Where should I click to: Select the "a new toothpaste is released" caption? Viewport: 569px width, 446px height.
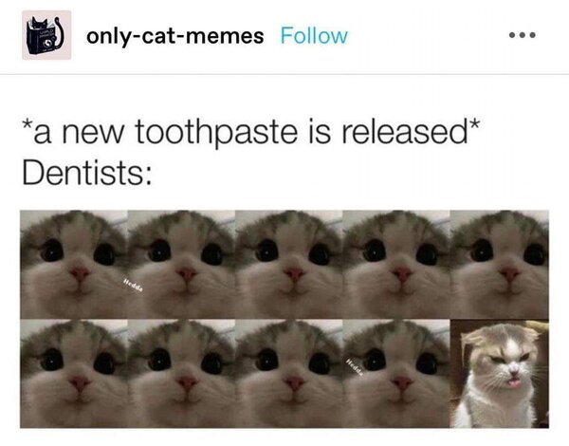coord(250,132)
